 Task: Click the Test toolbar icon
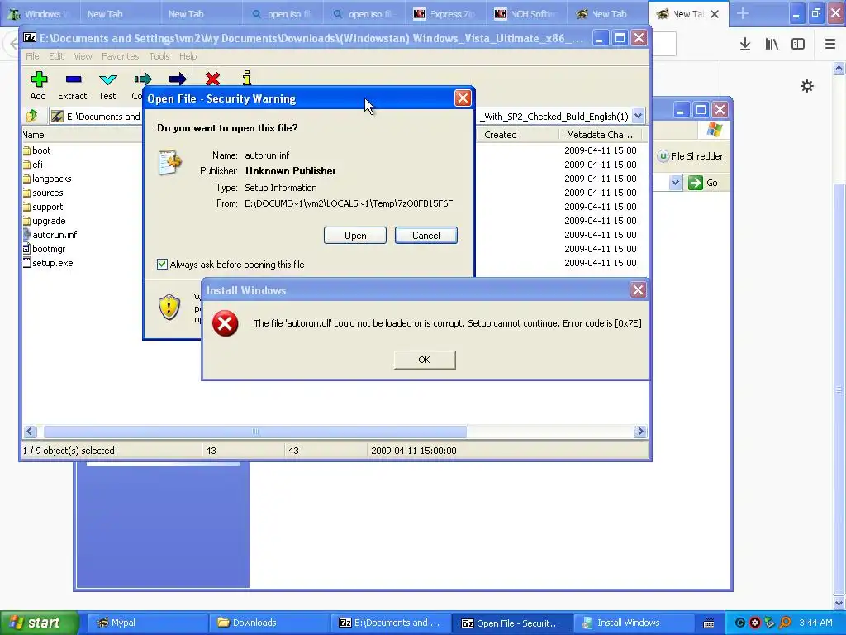(x=108, y=79)
